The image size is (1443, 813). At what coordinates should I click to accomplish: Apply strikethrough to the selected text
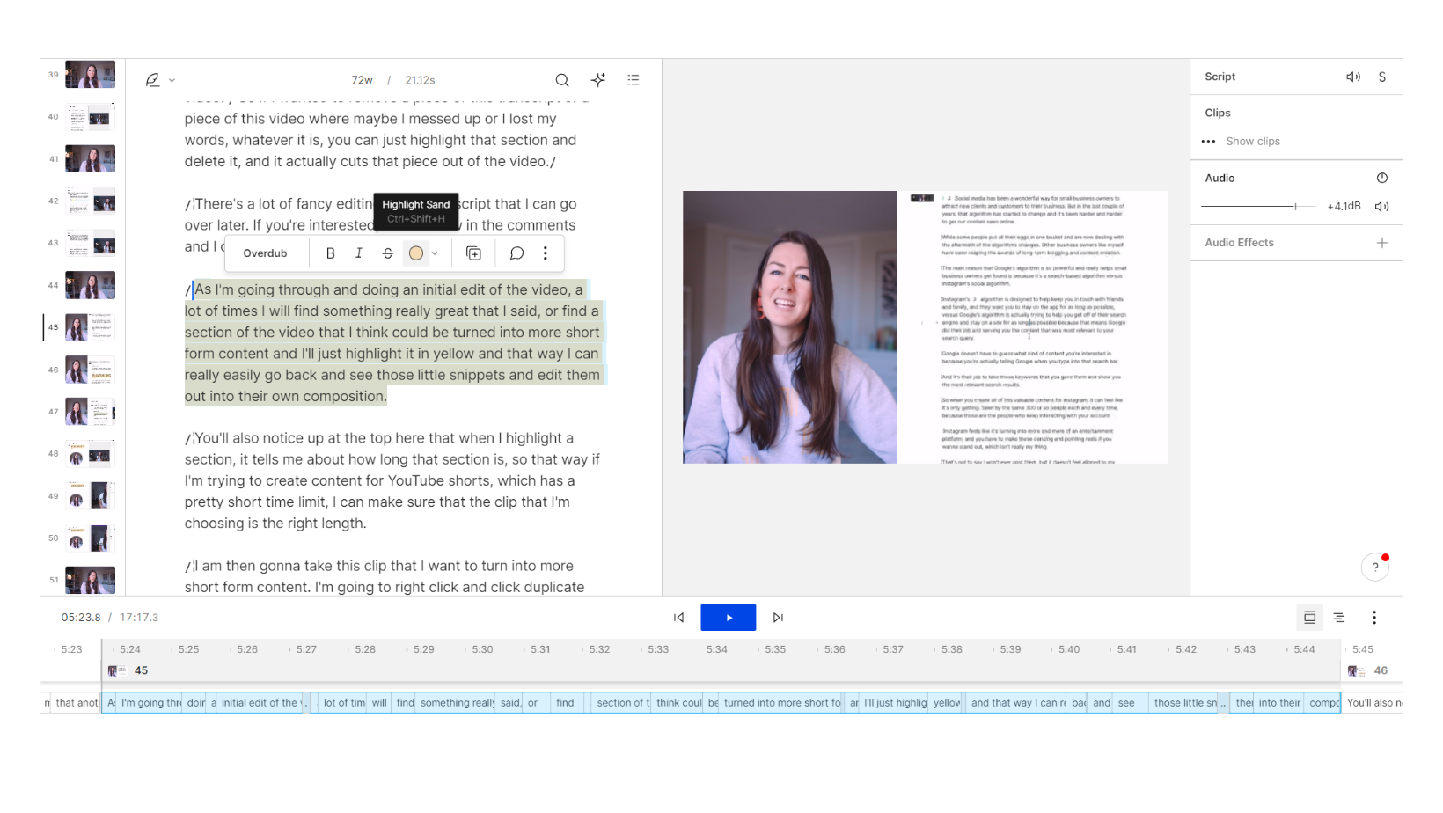click(387, 253)
